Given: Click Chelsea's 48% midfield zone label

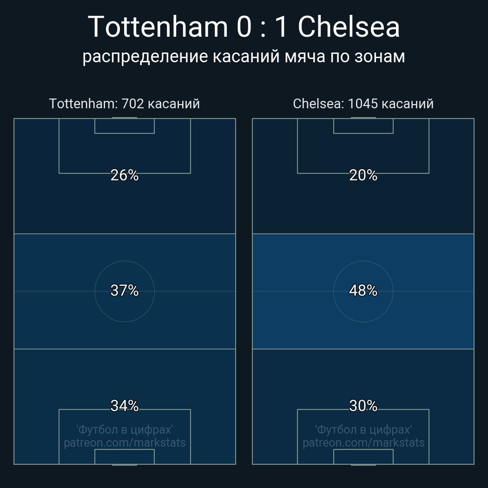Looking at the screenshot, I should pyautogui.click(x=363, y=290).
